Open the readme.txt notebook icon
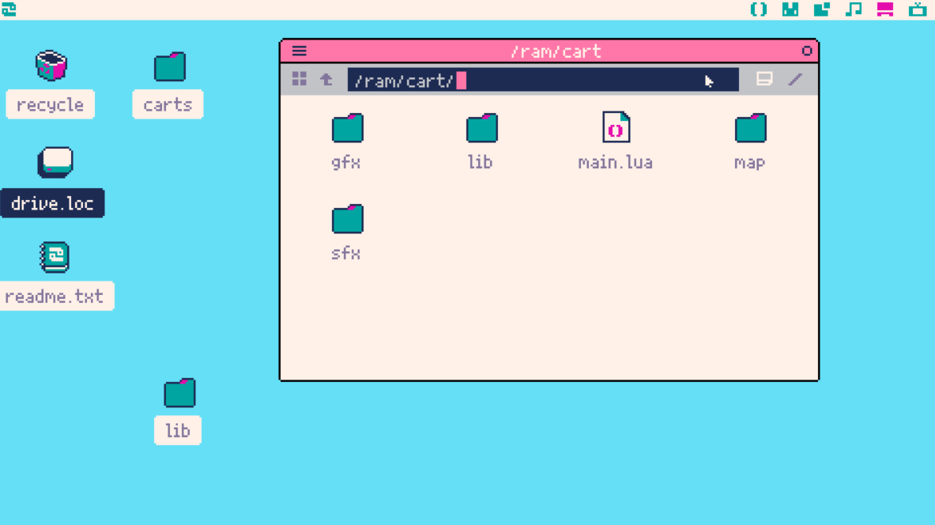 click(55, 257)
